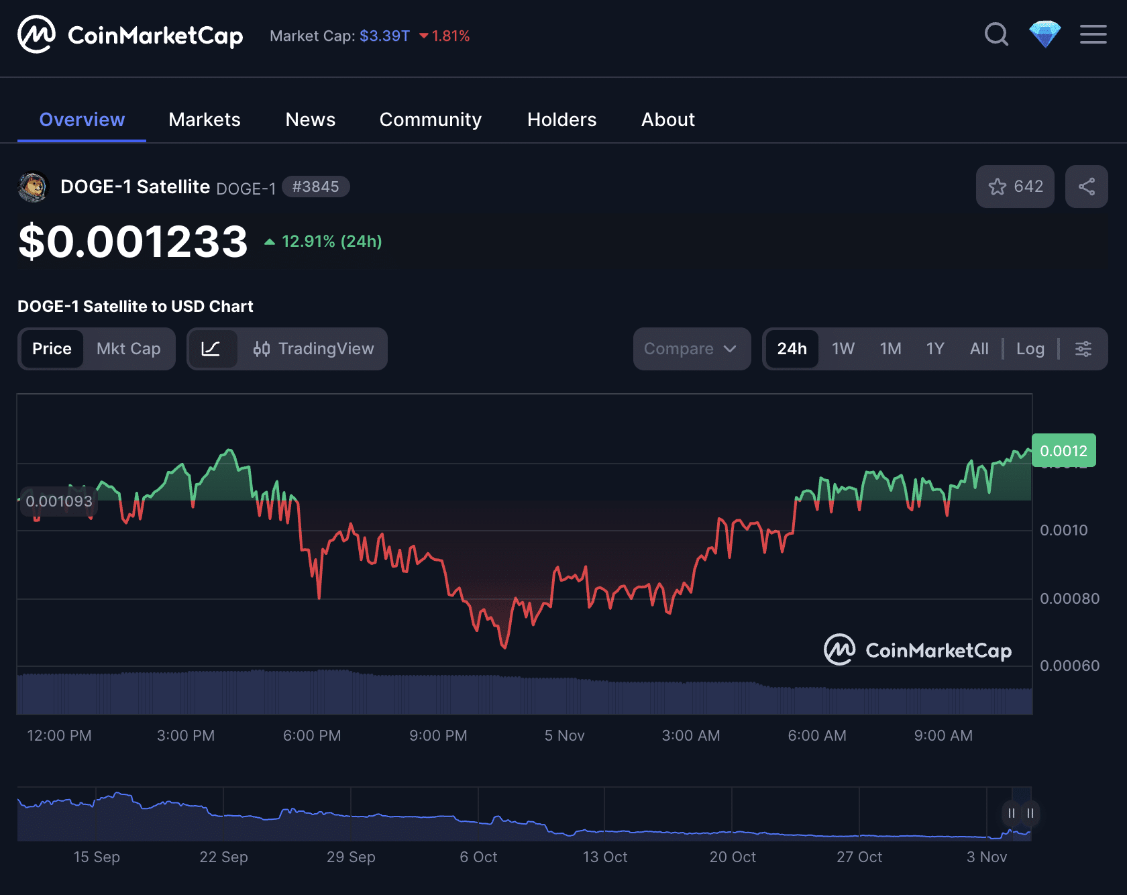Open the hamburger navigation menu
Viewport: 1127px width, 895px height.
(1093, 35)
